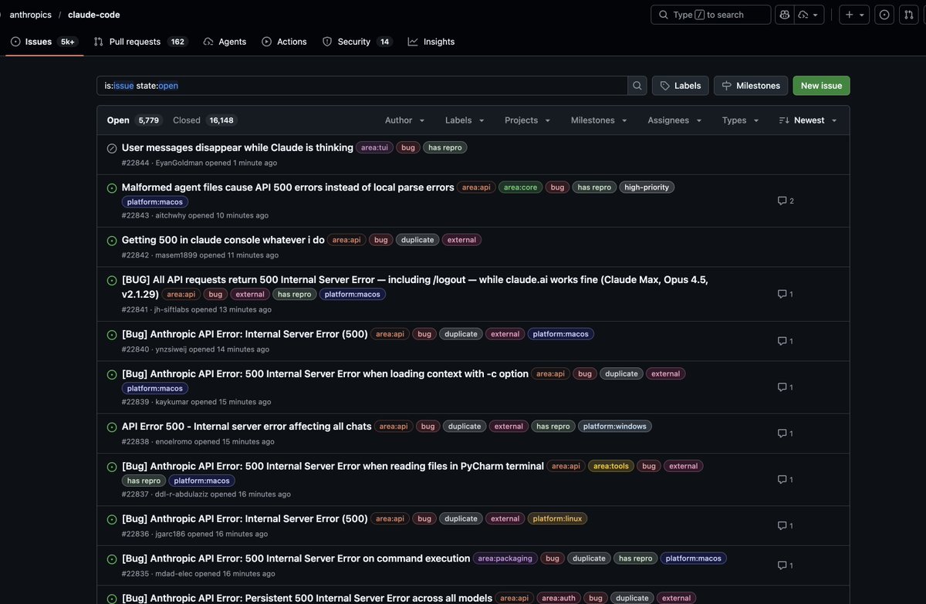Open the comment icon on issue #22837
Image resolution: width=926 pixels, height=604 pixels.
786,480
